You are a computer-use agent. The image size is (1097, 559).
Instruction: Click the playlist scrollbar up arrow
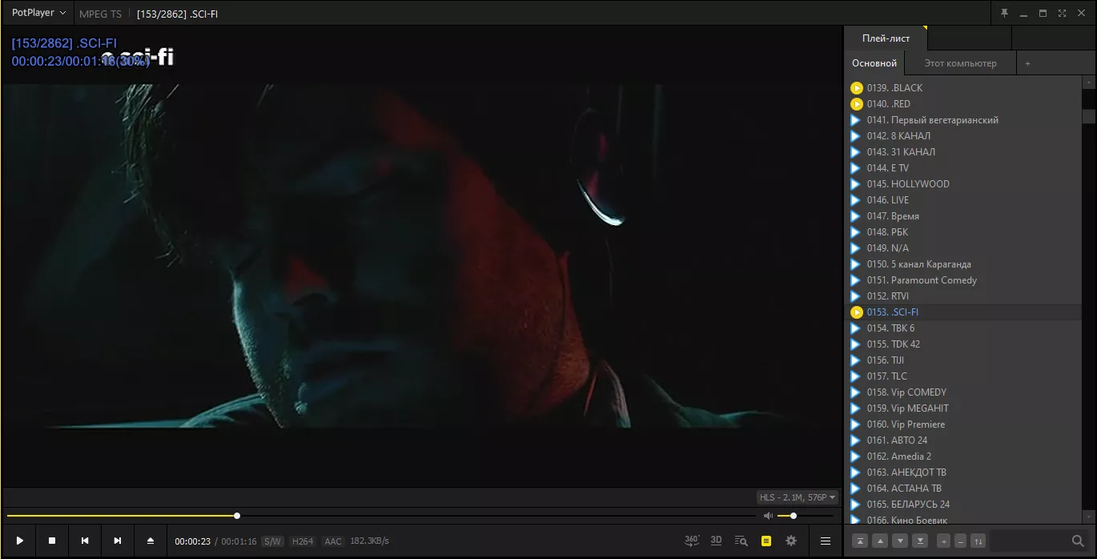[1089, 82]
